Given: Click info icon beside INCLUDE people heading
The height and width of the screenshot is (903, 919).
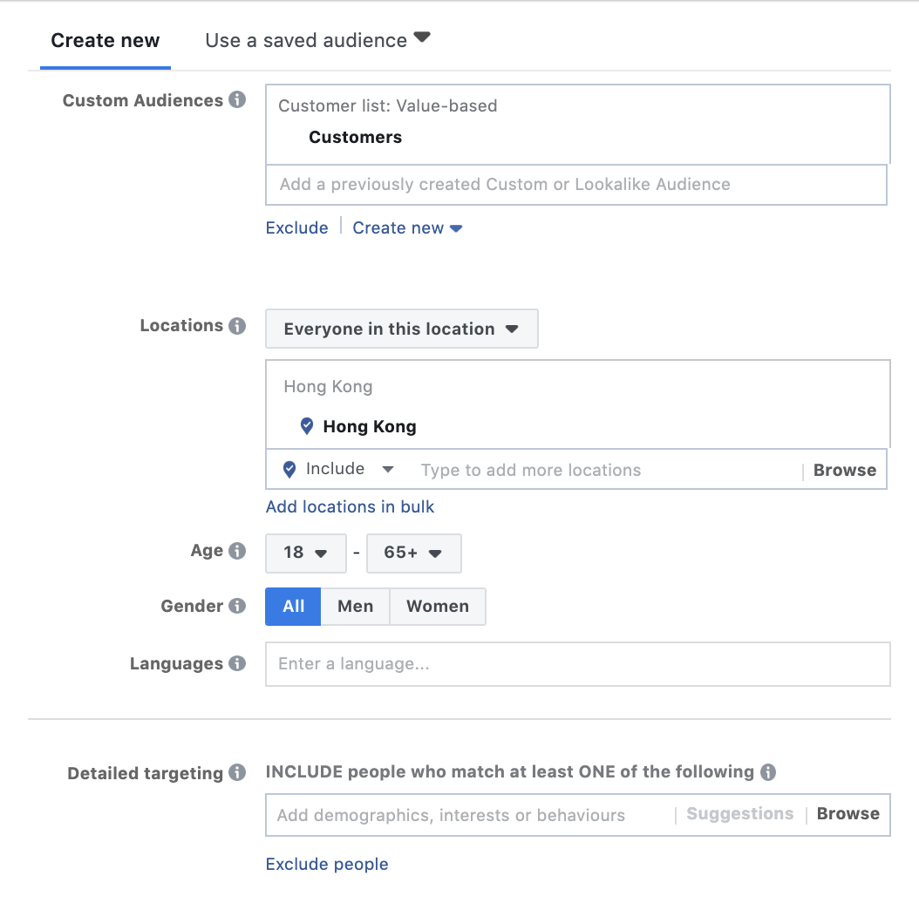Looking at the screenshot, I should (x=767, y=772).
